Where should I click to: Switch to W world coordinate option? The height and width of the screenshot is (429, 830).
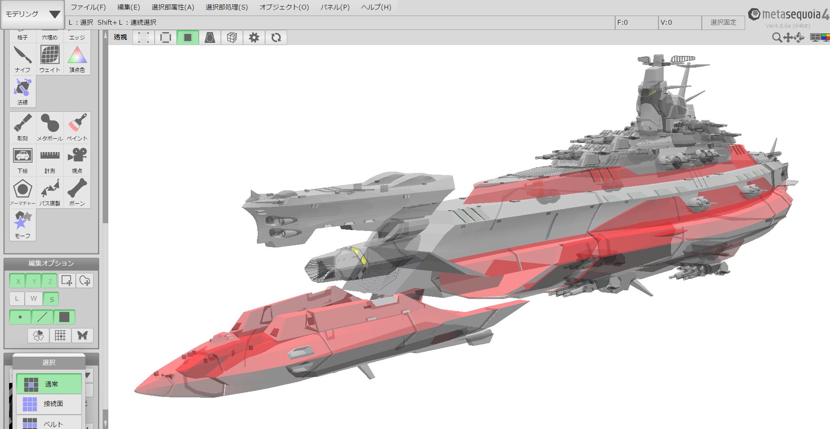tap(34, 299)
